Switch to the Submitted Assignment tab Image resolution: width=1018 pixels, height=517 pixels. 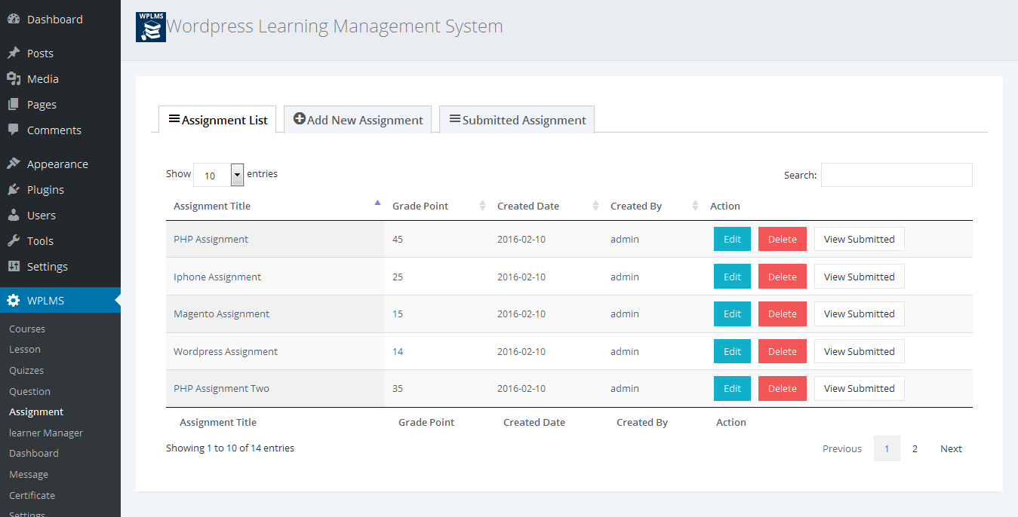tap(517, 120)
